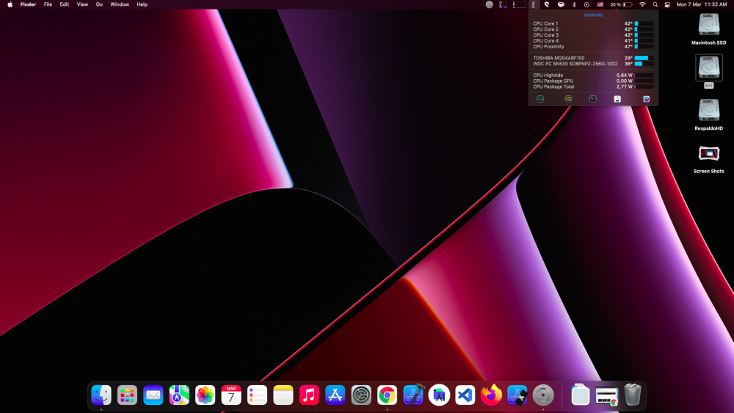
Task: Click the iStat sensors menu bar item
Action: (x=533, y=4)
